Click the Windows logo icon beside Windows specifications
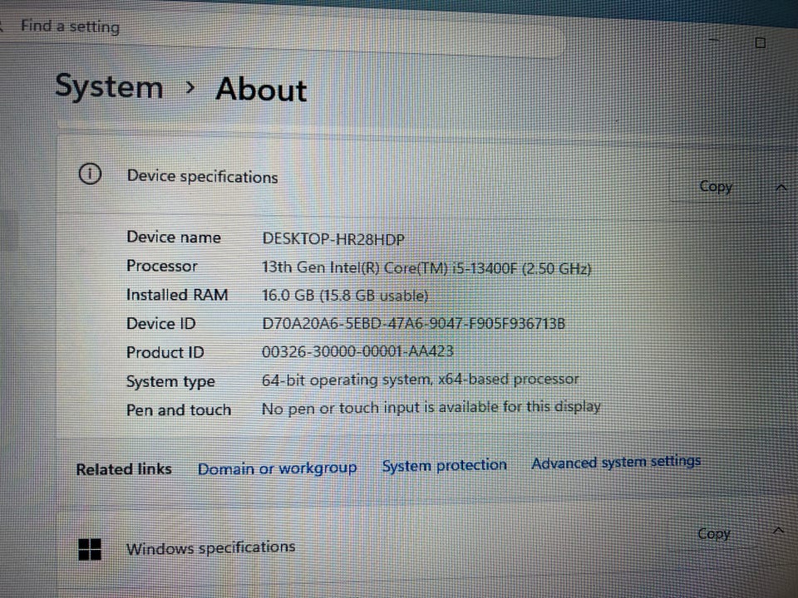 (90, 550)
